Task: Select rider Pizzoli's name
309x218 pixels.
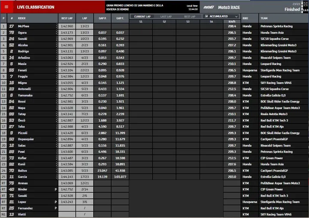Action: (x=22, y=133)
